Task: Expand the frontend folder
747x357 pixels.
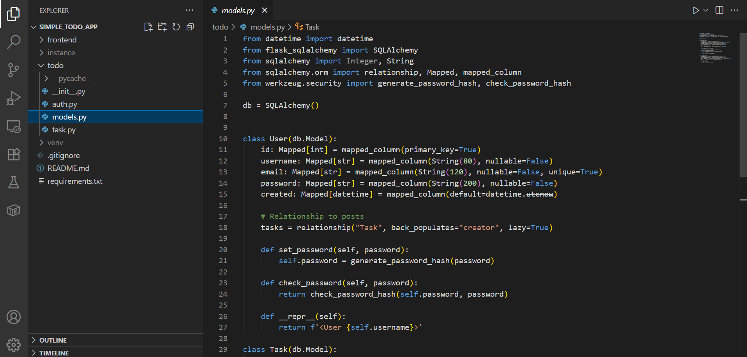Action: tap(62, 40)
